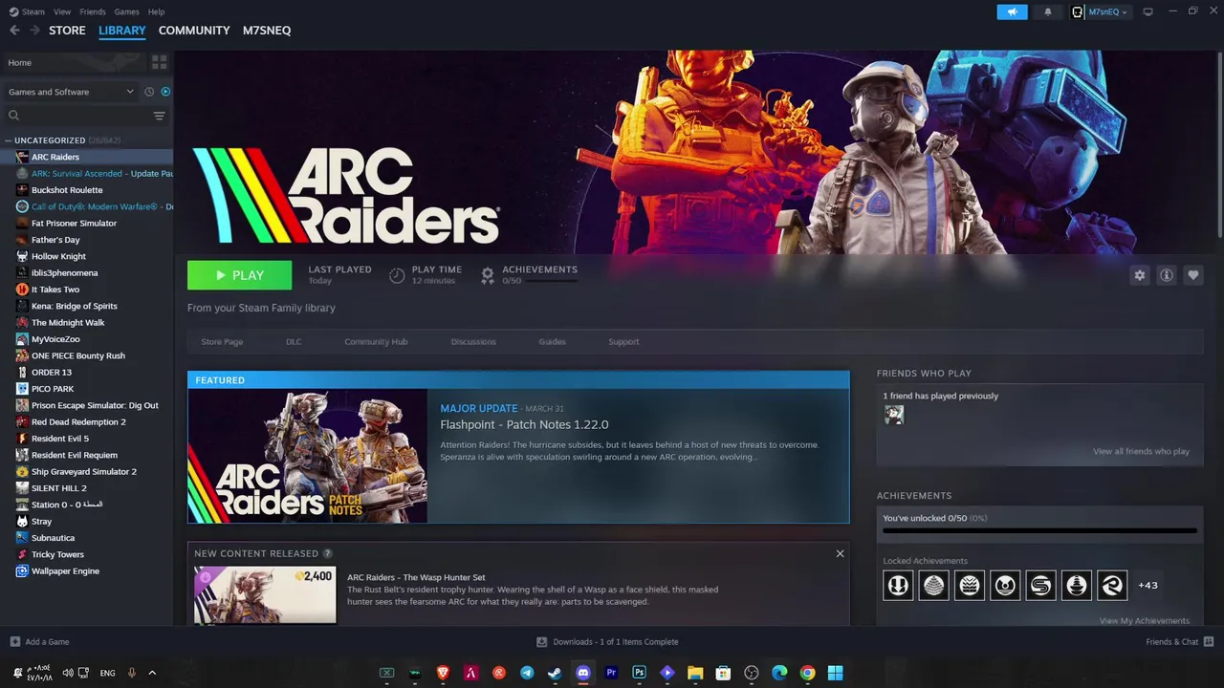Open the Games menu
Viewport: 1224px width, 688px height.
point(126,11)
